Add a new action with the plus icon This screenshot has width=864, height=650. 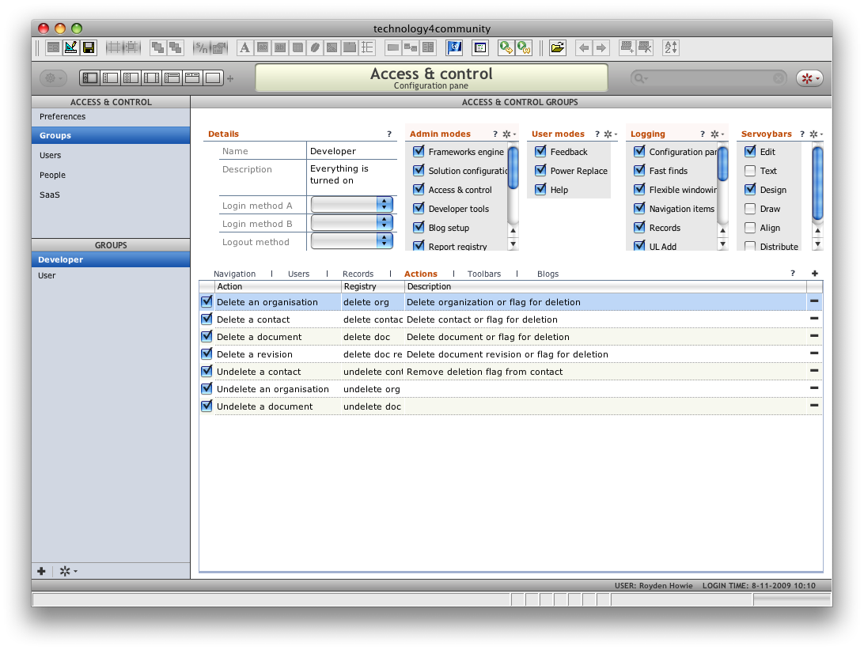click(x=815, y=274)
